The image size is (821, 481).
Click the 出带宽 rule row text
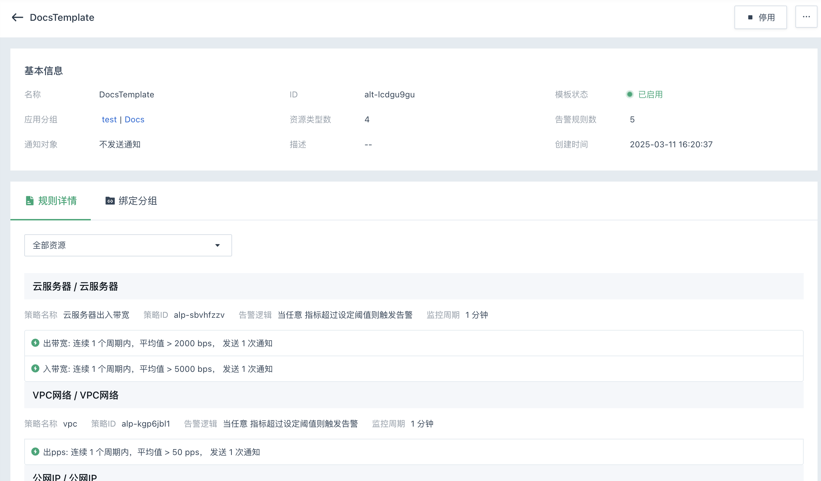coord(158,343)
